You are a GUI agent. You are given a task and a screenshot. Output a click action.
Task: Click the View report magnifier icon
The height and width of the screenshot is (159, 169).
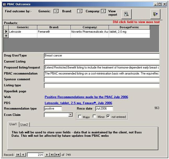[x=126, y=14]
